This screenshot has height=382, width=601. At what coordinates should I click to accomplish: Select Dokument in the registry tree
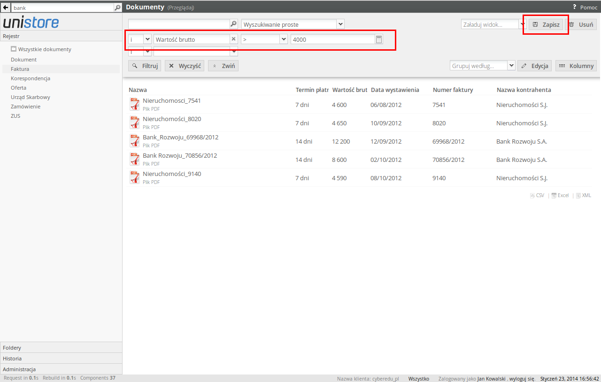point(24,60)
